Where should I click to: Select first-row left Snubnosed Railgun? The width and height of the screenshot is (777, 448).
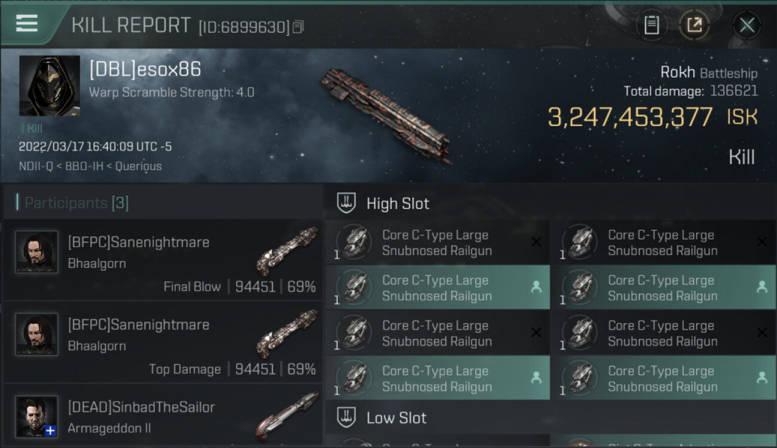click(x=436, y=243)
